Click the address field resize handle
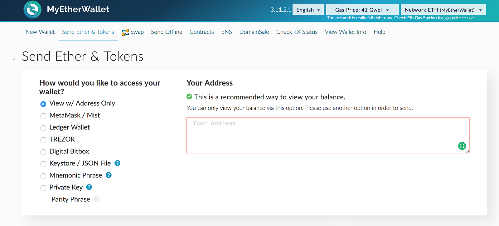The height and width of the screenshot is (226, 499). 467,151
